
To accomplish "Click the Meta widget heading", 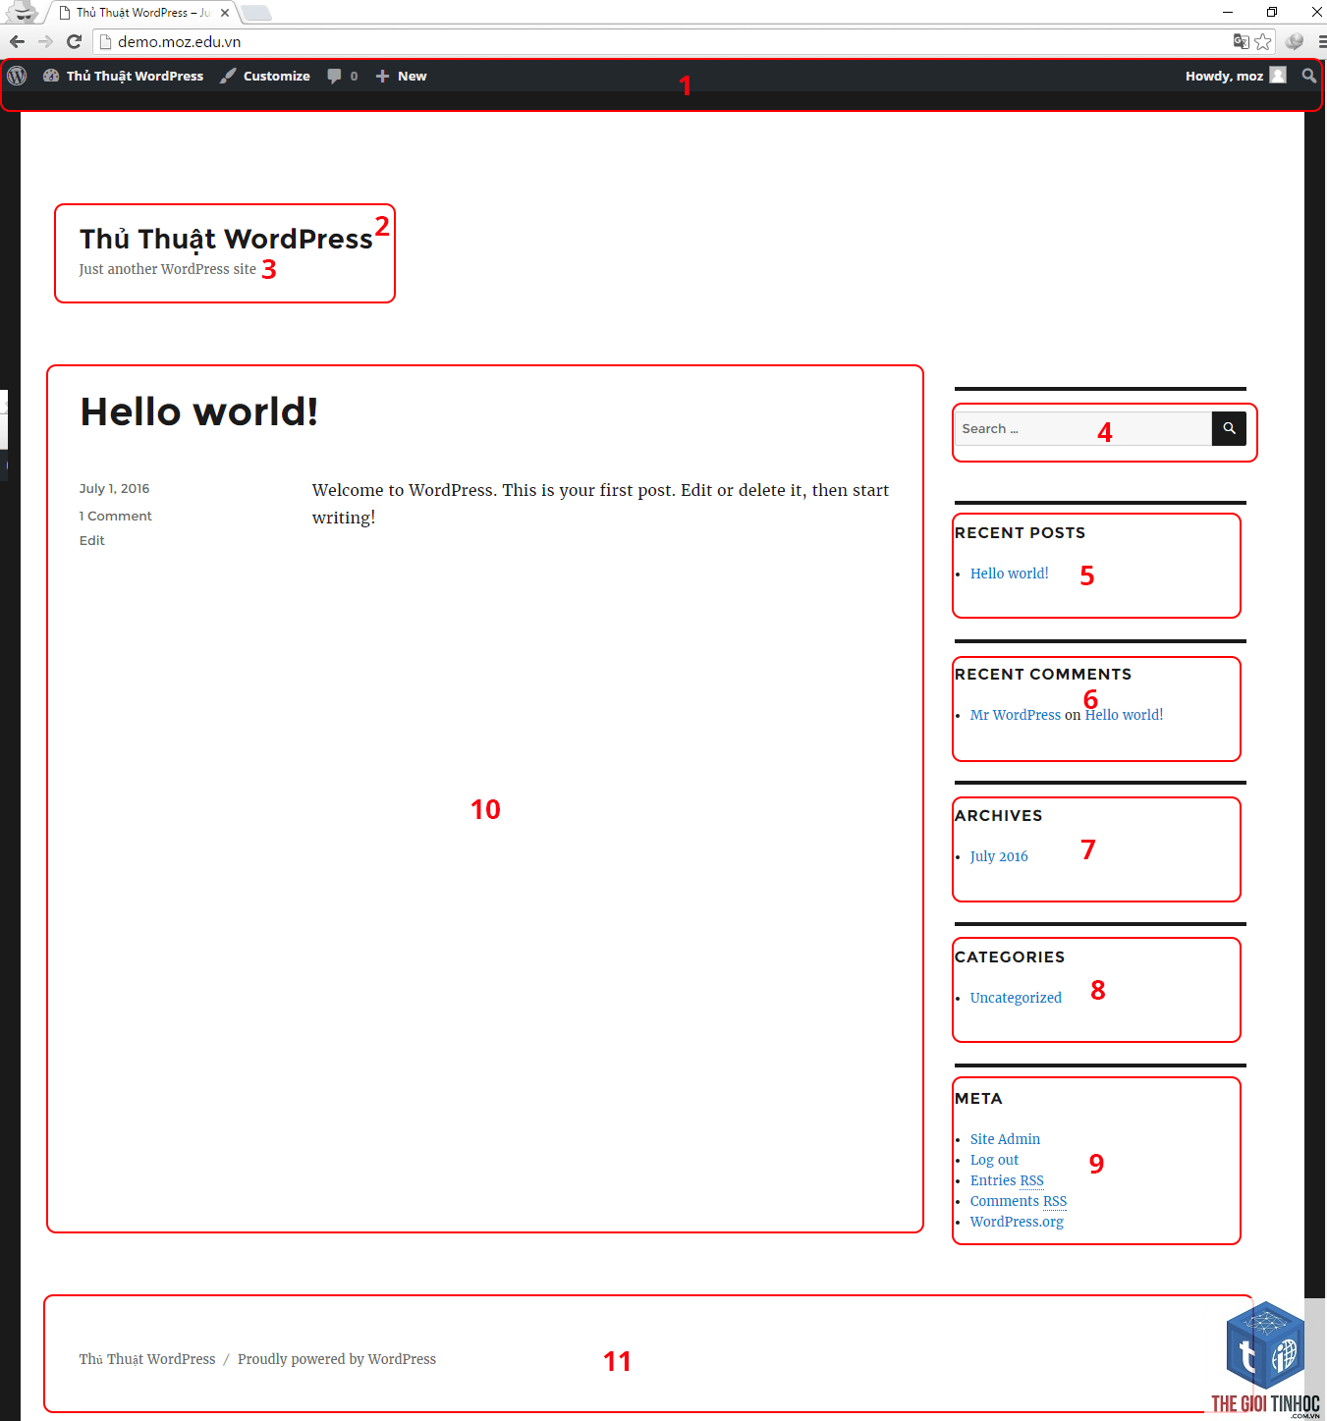I will point(978,1098).
